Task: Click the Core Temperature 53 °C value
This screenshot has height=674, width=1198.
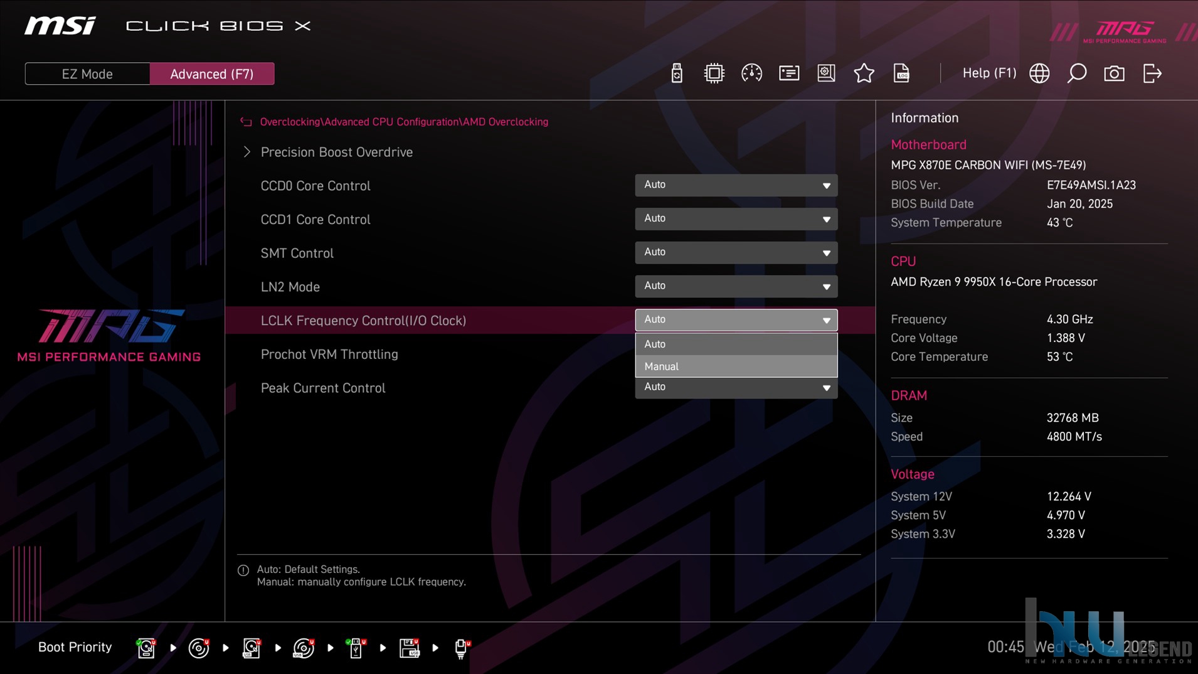Action: (x=1059, y=357)
